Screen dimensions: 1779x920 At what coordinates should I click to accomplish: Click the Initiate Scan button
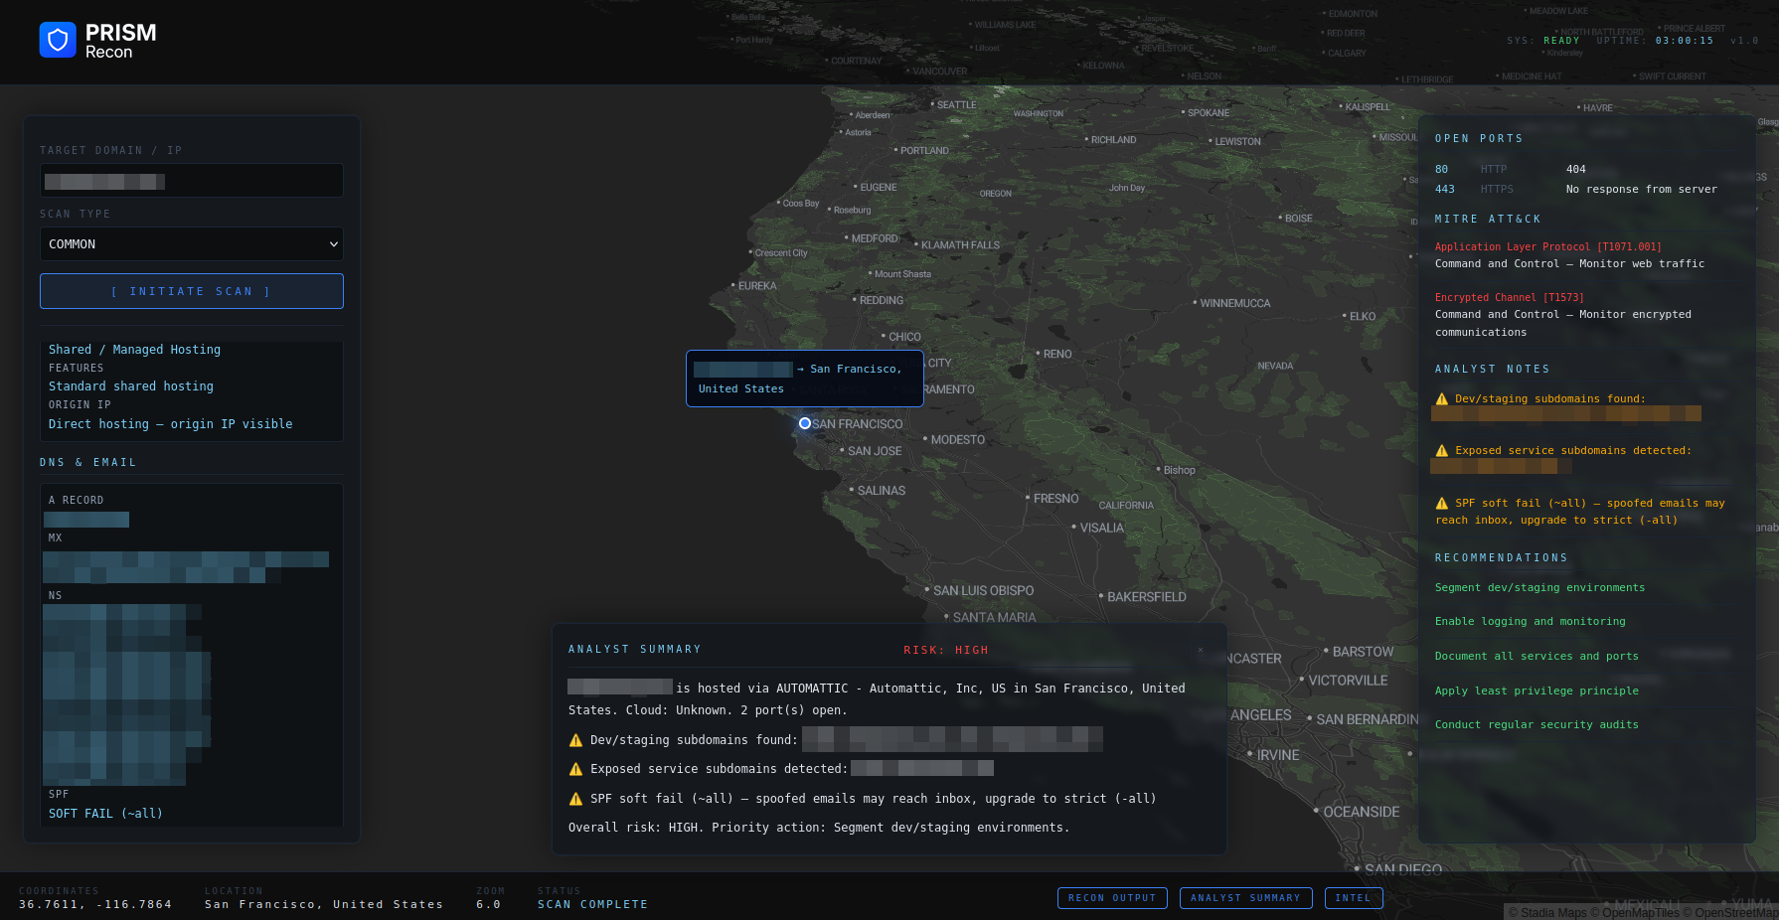[x=192, y=291]
